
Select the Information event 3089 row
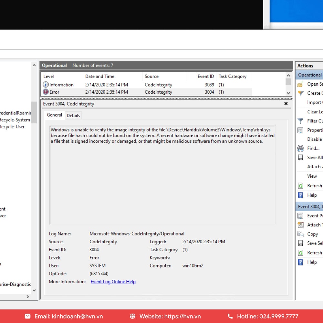[x=147, y=85]
